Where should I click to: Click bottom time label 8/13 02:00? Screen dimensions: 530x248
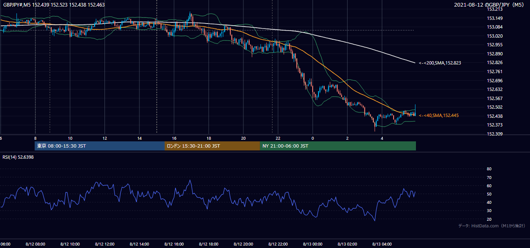(348, 244)
